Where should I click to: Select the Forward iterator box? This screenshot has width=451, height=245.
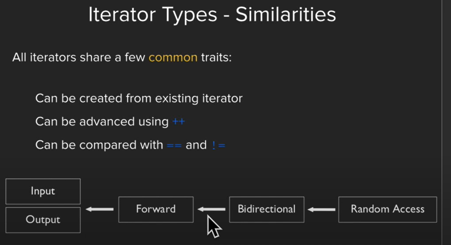(155, 209)
